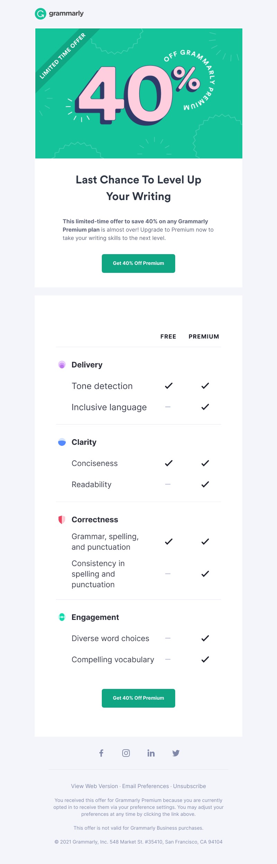
Task: Click the red Correctness shield icon
Action: (62, 519)
